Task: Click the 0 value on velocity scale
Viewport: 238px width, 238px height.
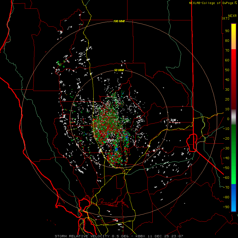Action: tap(228, 119)
